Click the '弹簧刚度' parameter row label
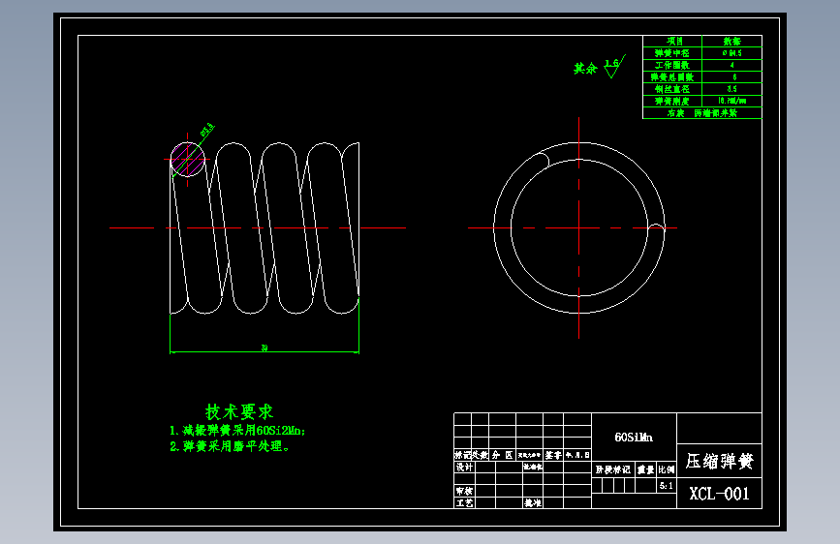This screenshot has width=840, height=544. point(671,101)
